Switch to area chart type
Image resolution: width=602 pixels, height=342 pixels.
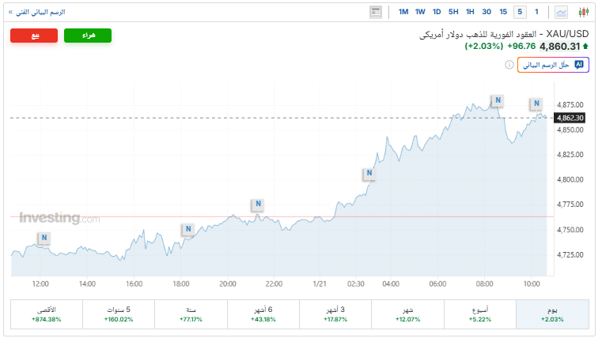562,12
